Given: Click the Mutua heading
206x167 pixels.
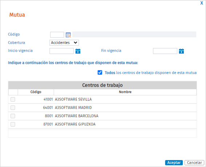Looking at the screenshot, I should coord(17,15).
